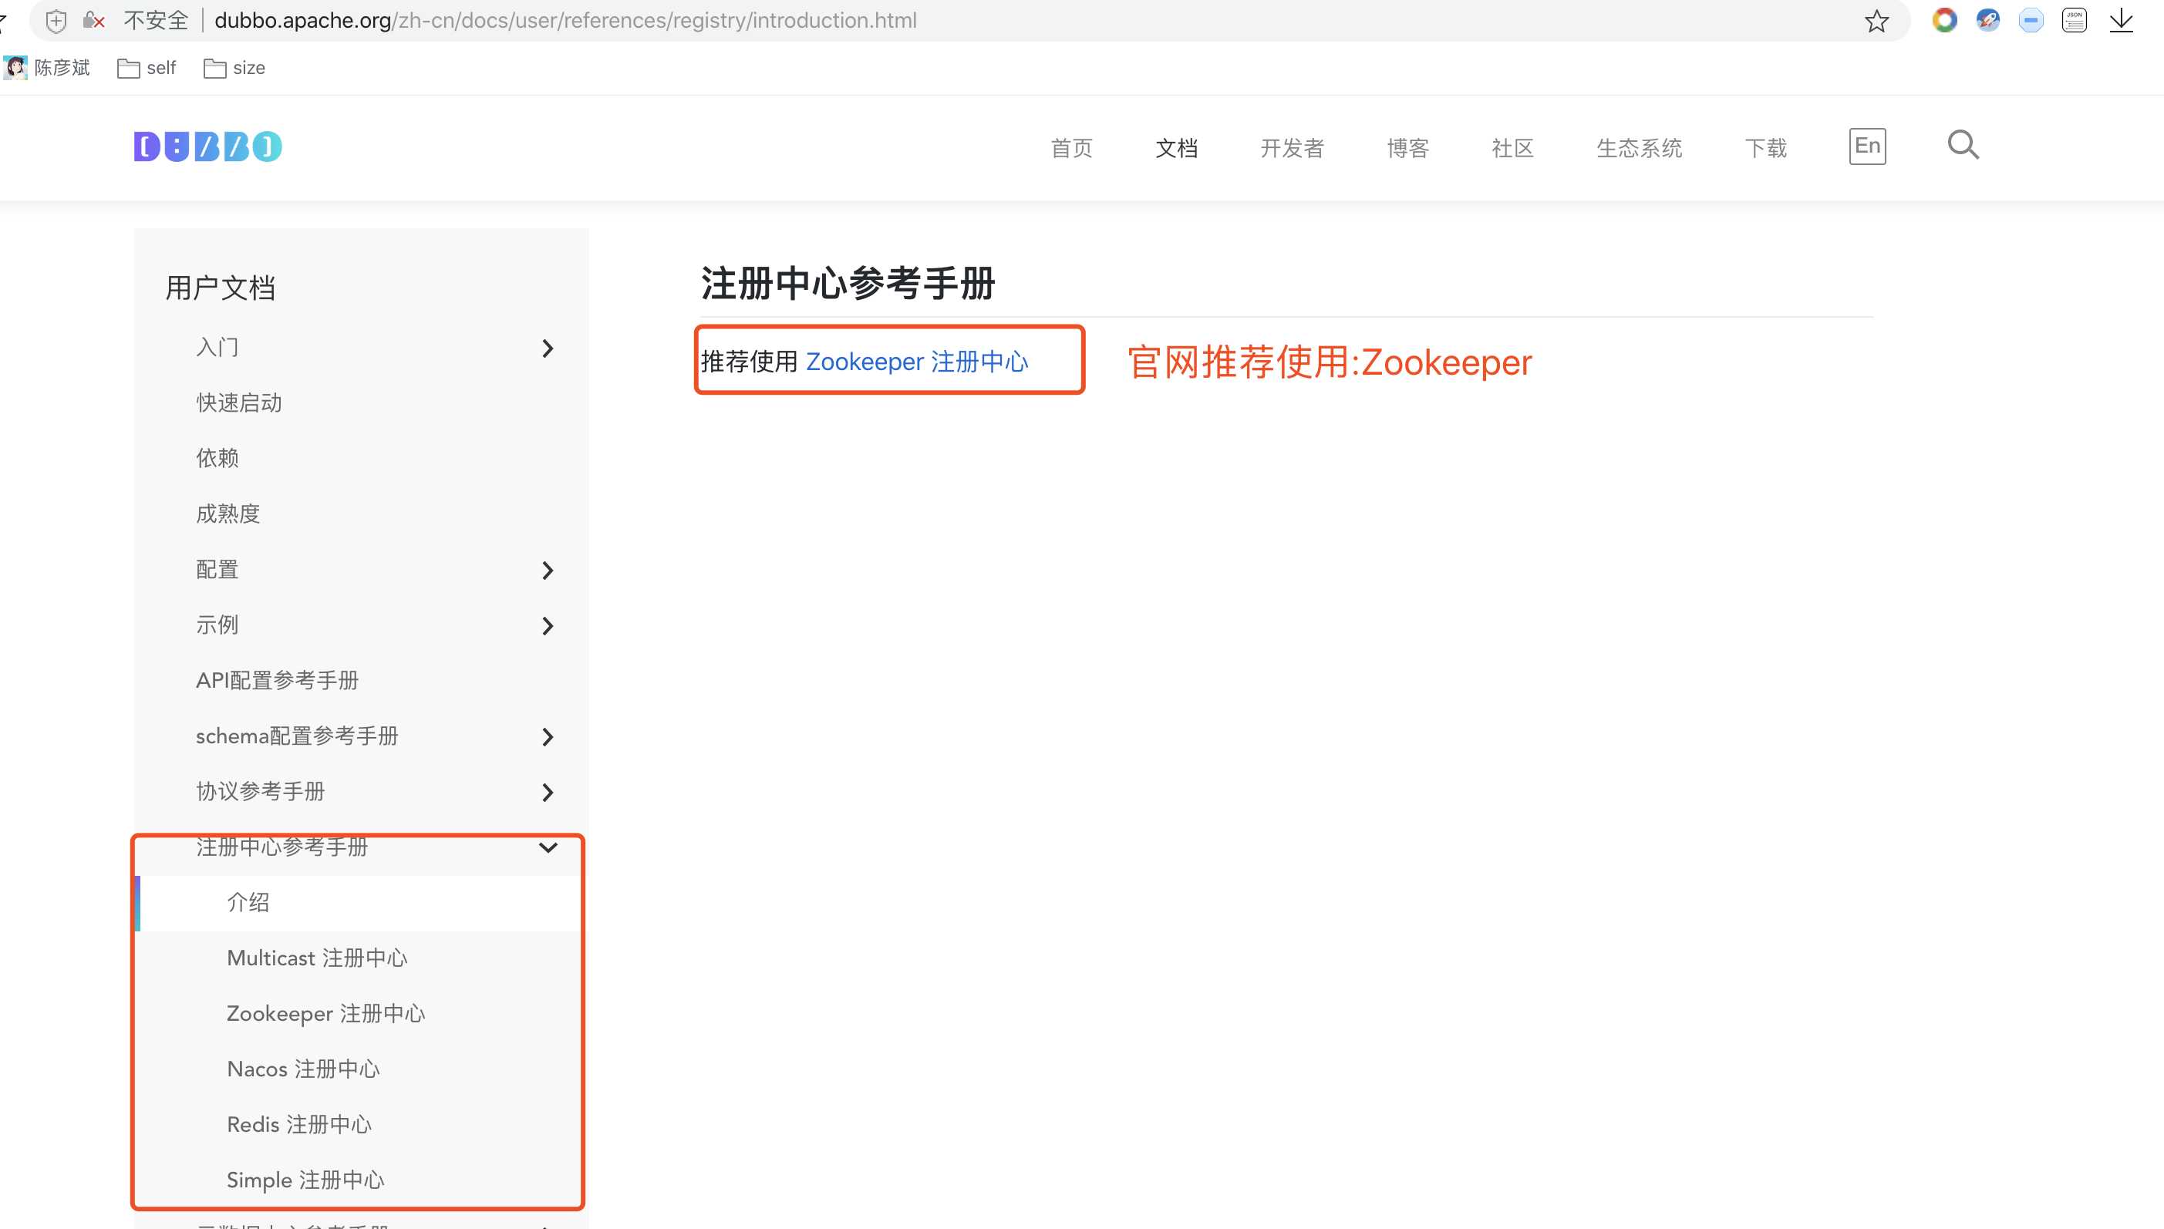2164x1229 pixels.
Task: Expand the 示例 section chevron
Action: point(548,626)
